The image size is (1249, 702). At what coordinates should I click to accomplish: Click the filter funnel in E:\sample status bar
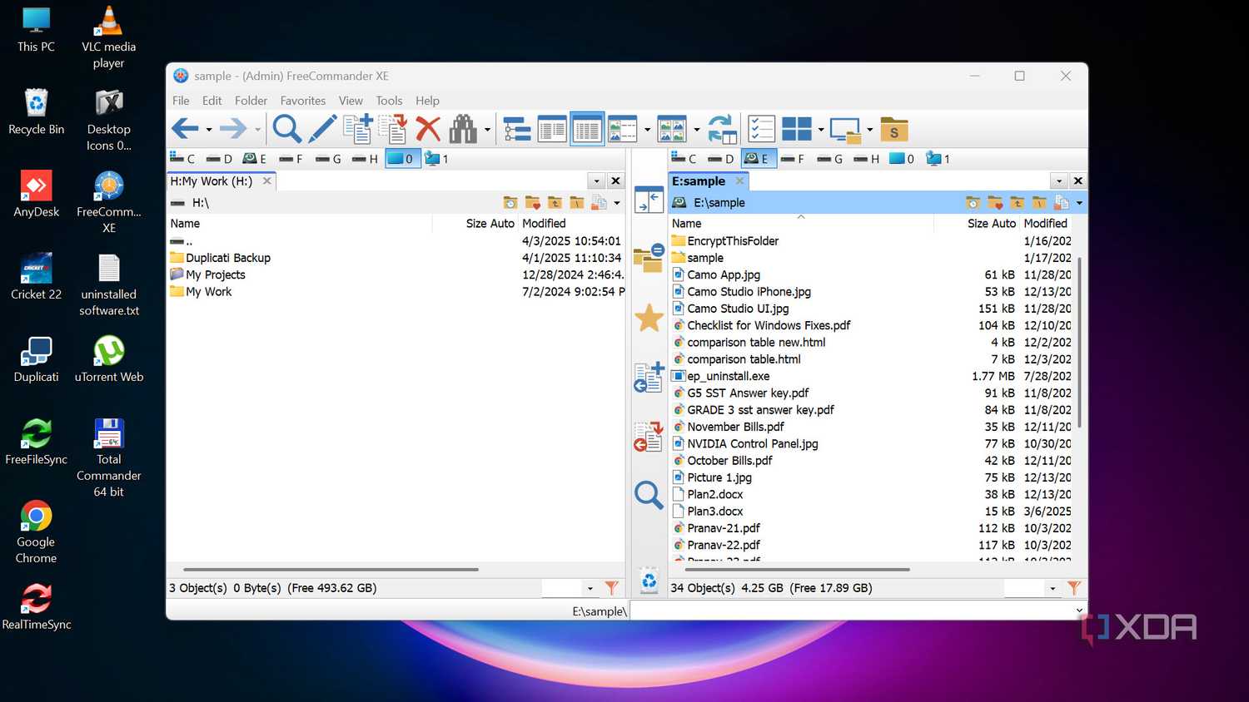click(1074, 588)
